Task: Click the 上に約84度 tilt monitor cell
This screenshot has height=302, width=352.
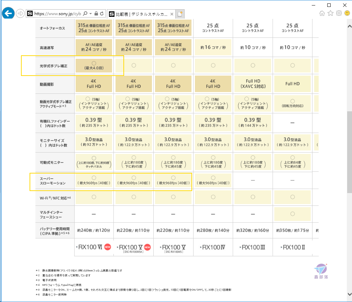Action: coord(293,162)
